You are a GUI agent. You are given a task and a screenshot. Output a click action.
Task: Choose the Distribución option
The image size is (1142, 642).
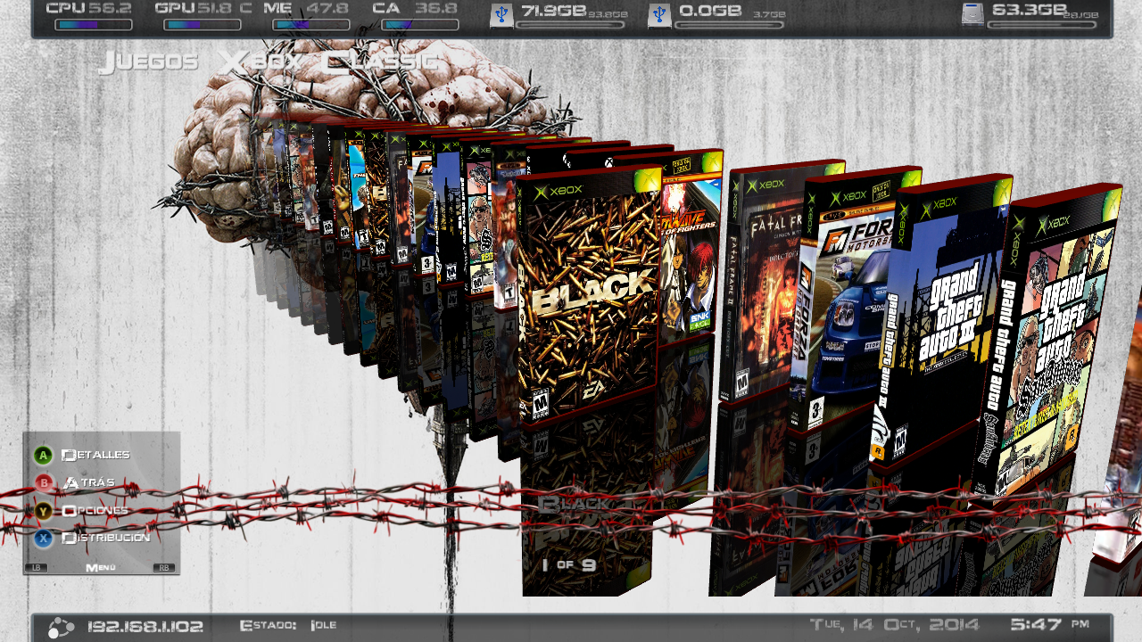(105, 538)
